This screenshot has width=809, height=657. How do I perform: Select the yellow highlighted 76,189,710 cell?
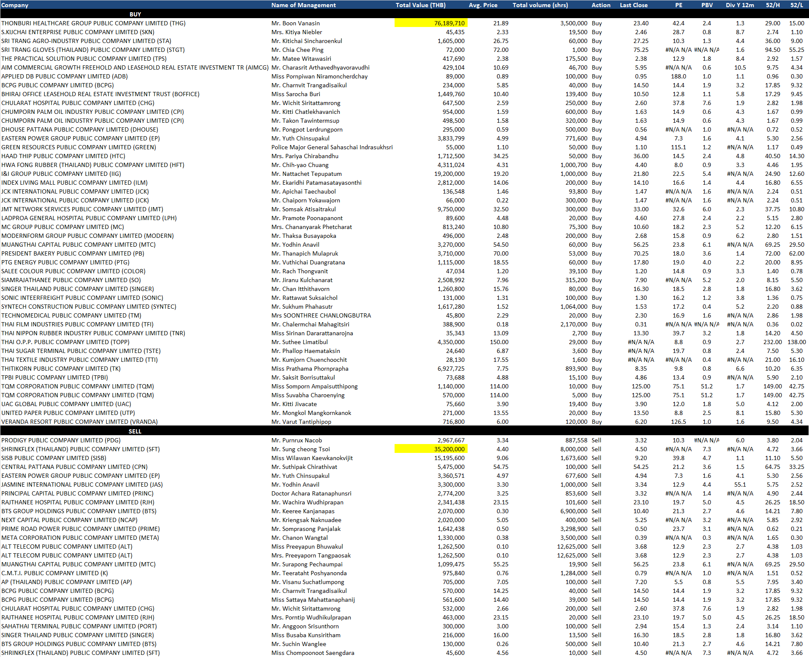pyautogui.click(x=431, y=23)
